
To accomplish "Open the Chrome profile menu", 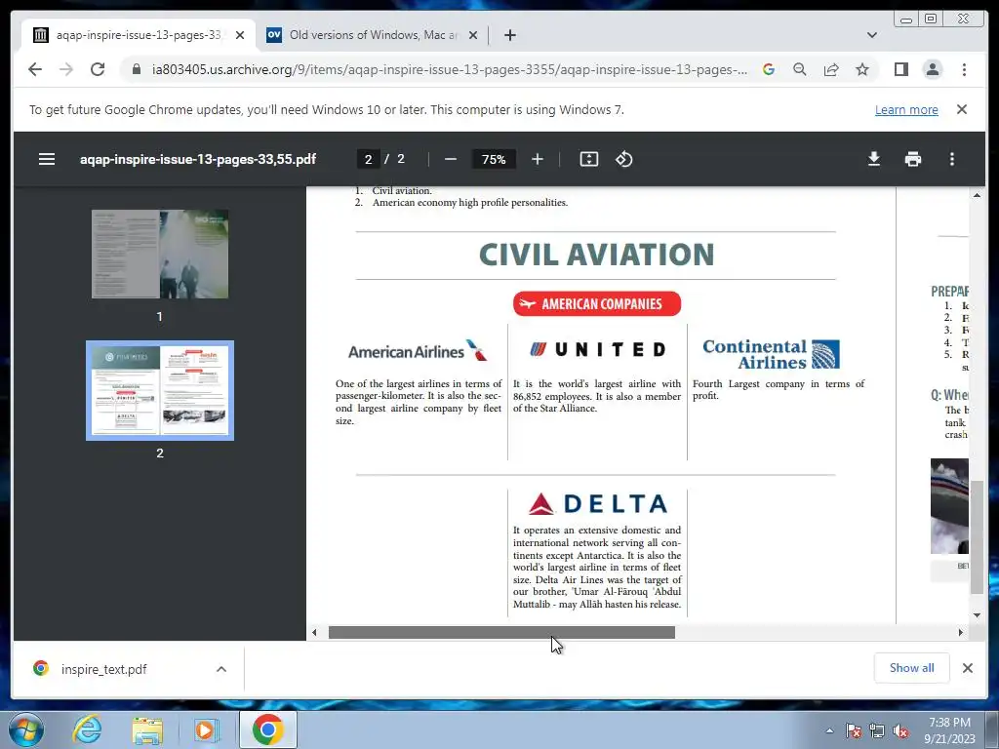I will point(932,69).
